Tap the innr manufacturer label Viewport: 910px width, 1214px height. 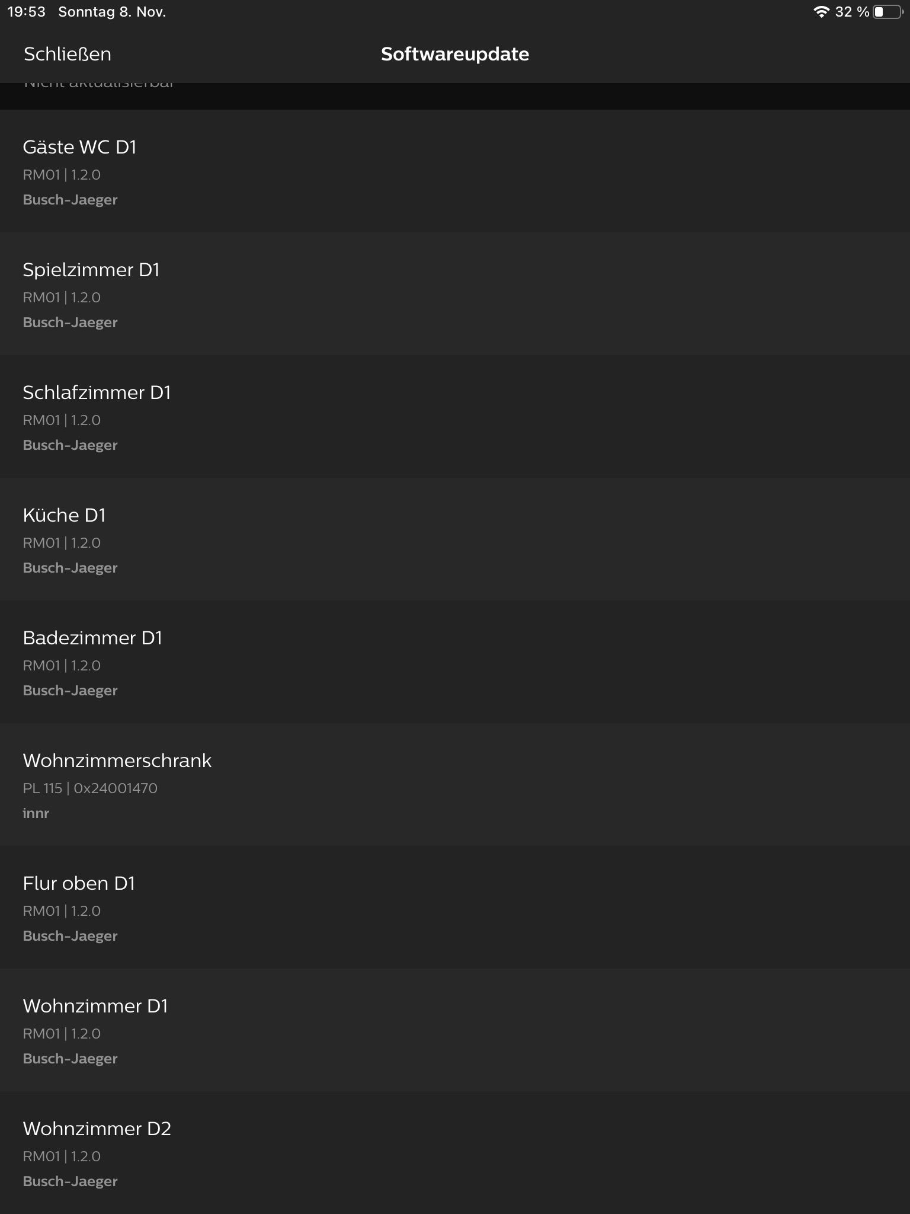tap(36, 813)
